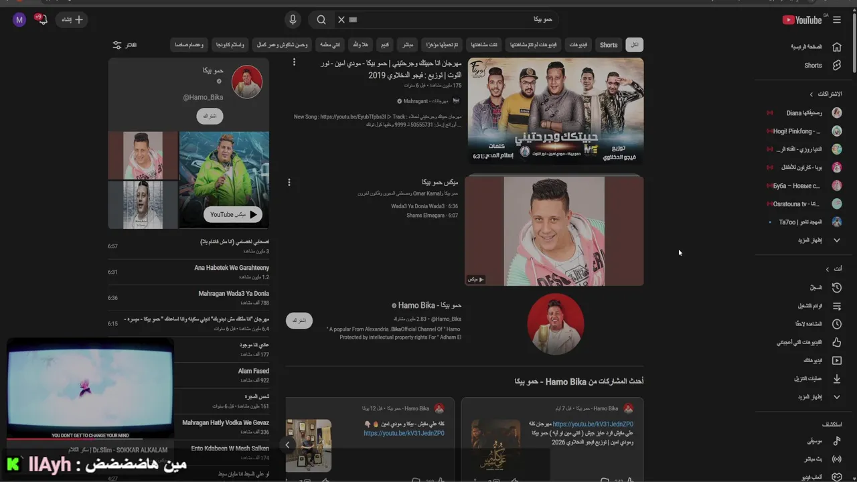Image resolution: width=857 pixels, height=482 pixels.
Task: Open options menu for ميكس حمو بيكا
Action: 289,182
